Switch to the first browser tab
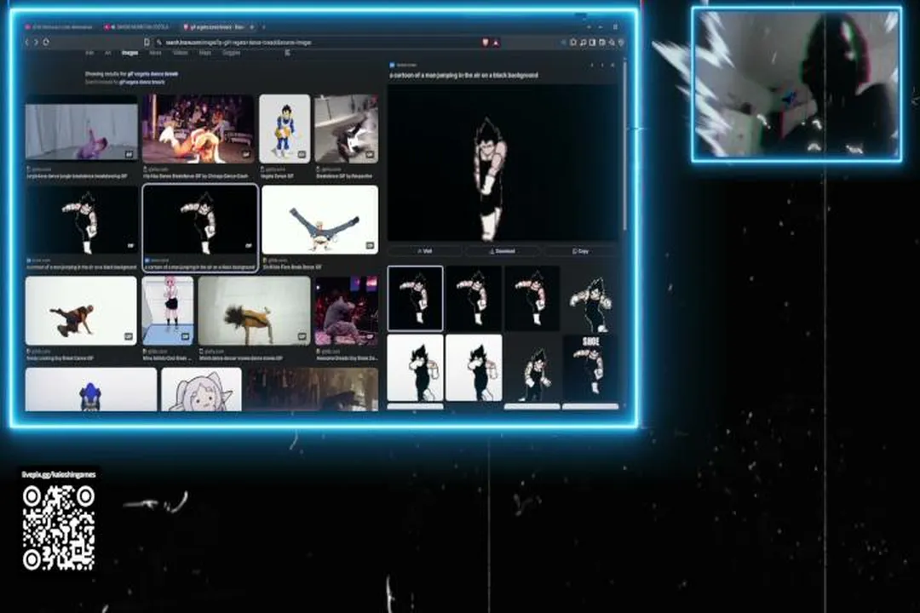Viewport: 920px width, 613px height. (61, 27)
